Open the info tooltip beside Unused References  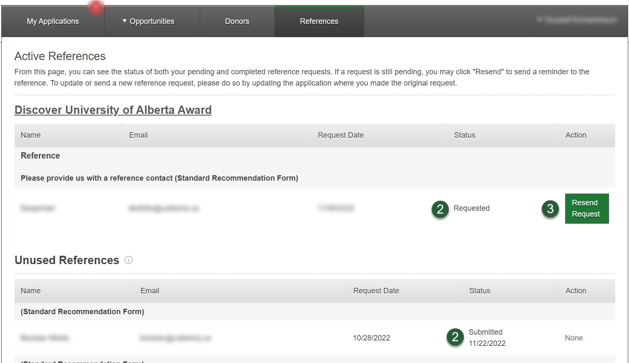tap(128, 260)
